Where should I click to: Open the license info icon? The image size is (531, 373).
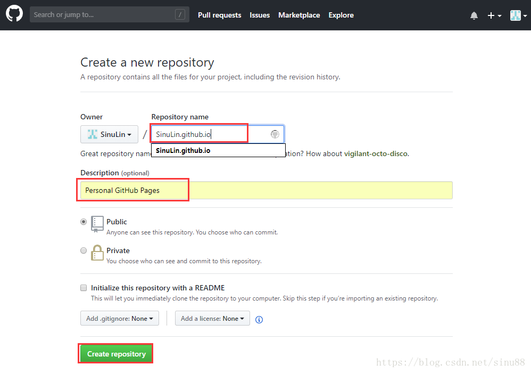(x=259, y=319)
